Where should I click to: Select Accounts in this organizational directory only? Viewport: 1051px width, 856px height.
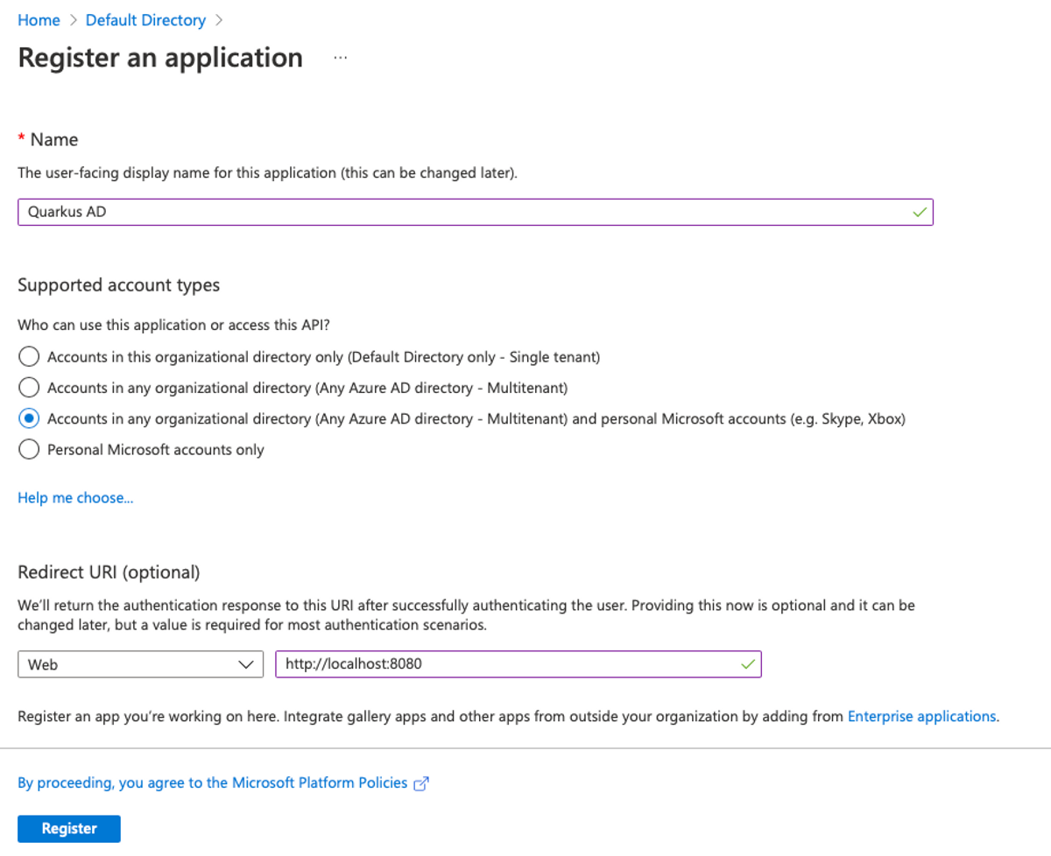click(28, 356)
